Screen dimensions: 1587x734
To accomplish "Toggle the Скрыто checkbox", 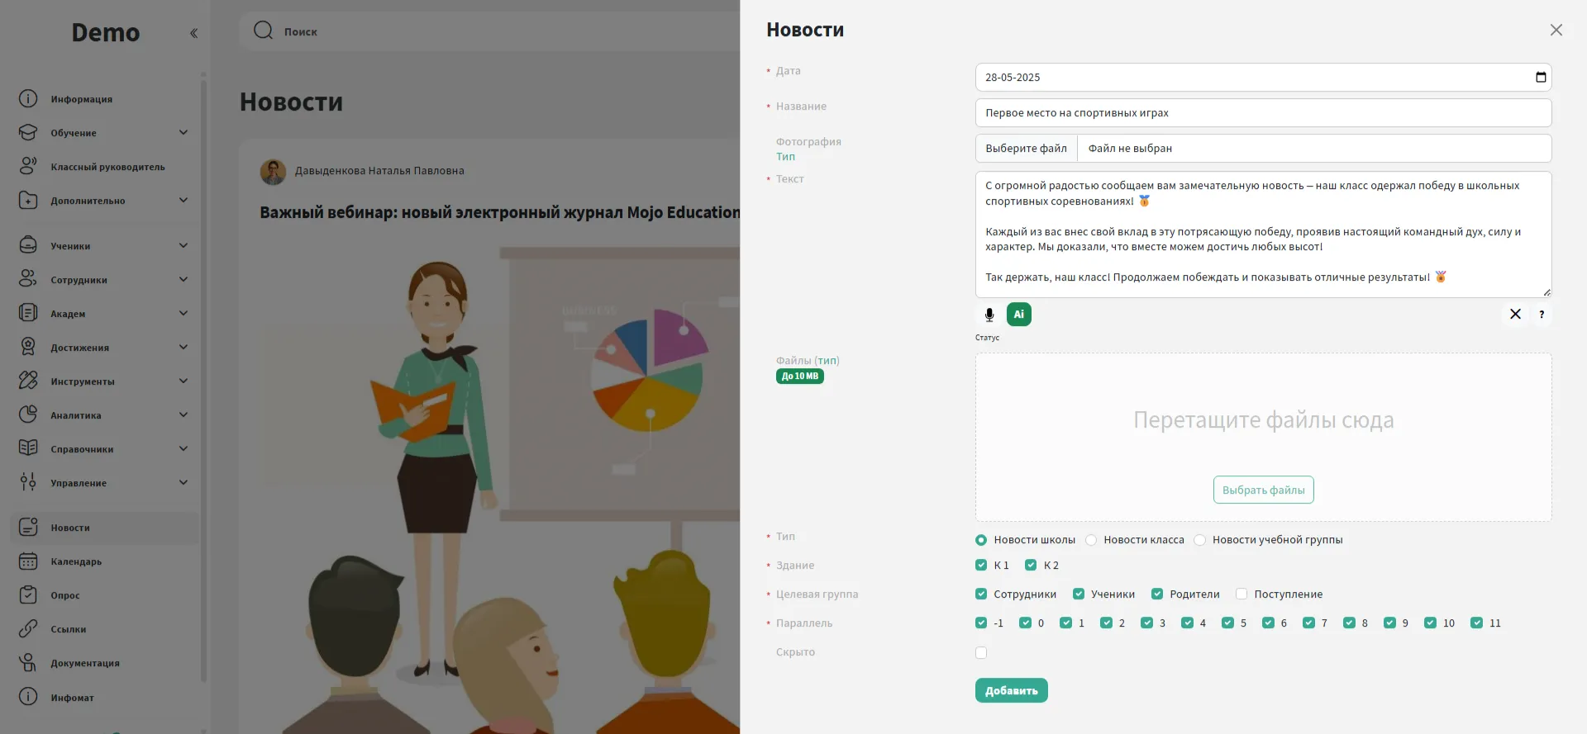I will pos(981,653).
